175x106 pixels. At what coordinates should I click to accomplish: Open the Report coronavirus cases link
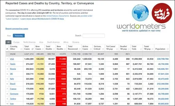[x=17, y=29]
